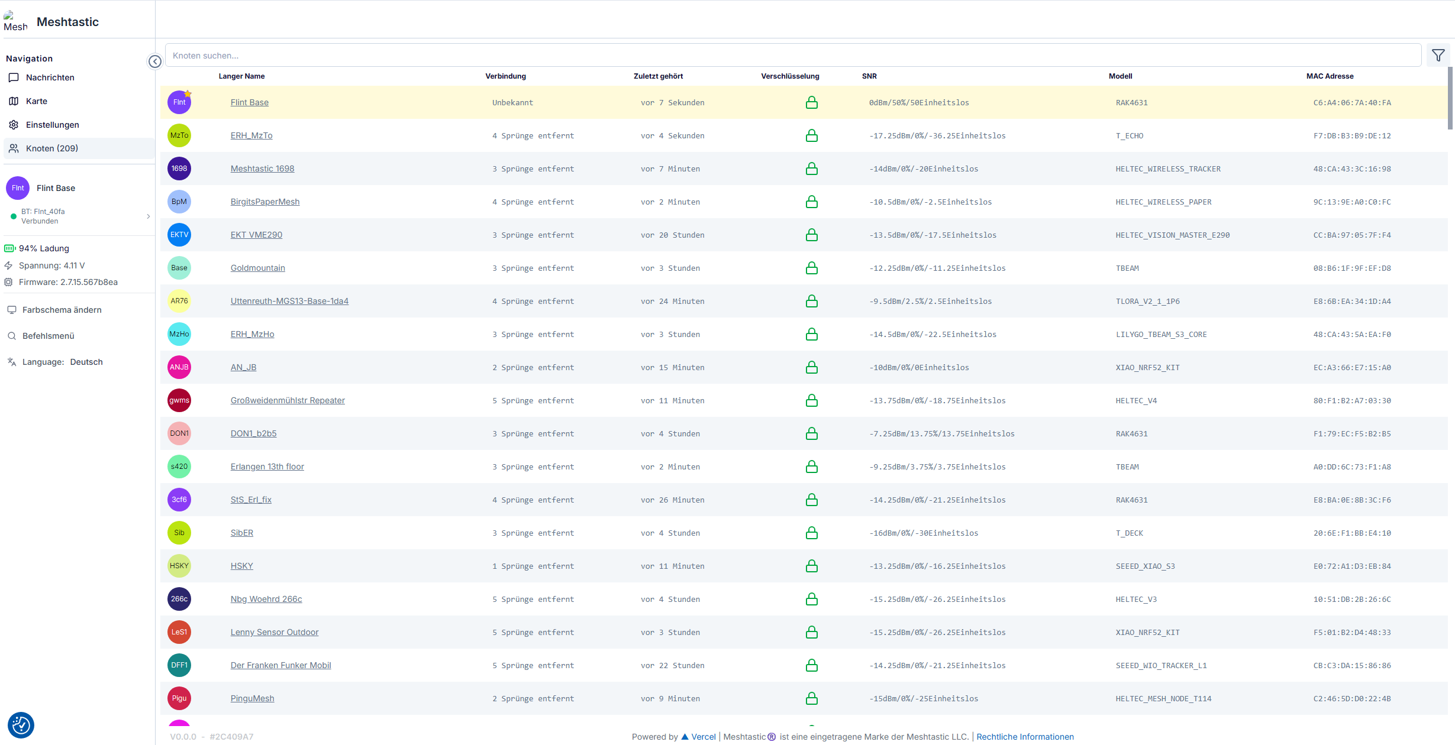
Task: Click the AR76 yellow avatar
Action: 179,301
